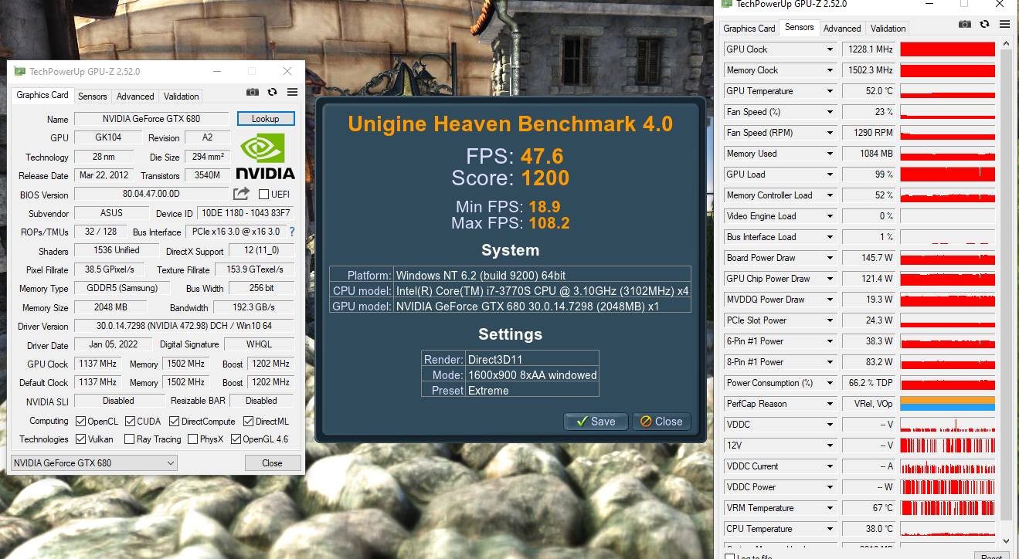Click the Bus Interface question mark icon
The height and width of the screenshot is (559, 1019).
[292, 232]
